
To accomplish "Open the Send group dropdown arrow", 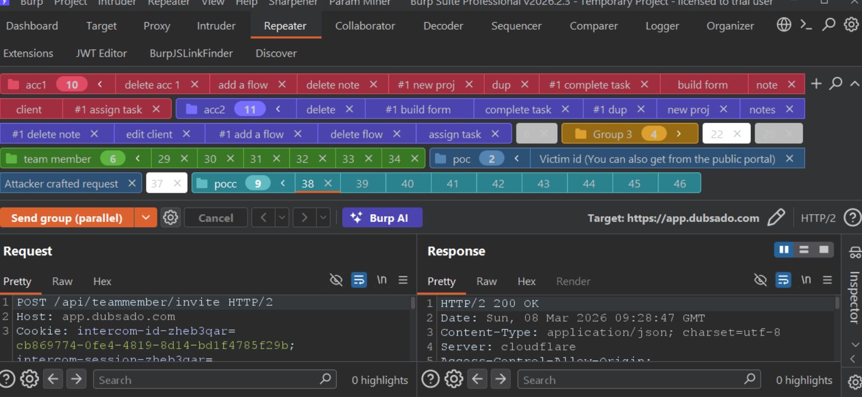I will coord(145,218).
